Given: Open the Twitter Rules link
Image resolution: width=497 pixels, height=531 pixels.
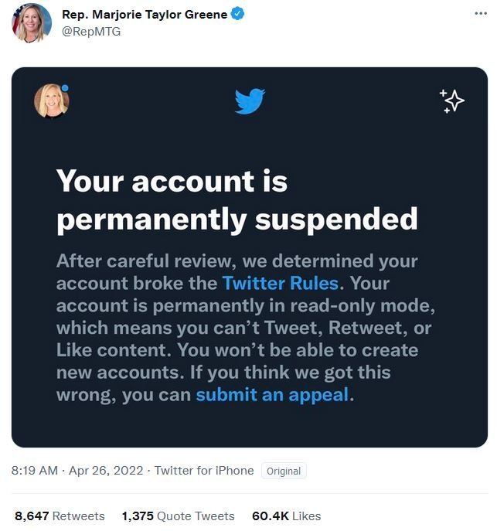Looking at the screenshot, I should pos(281,283).
